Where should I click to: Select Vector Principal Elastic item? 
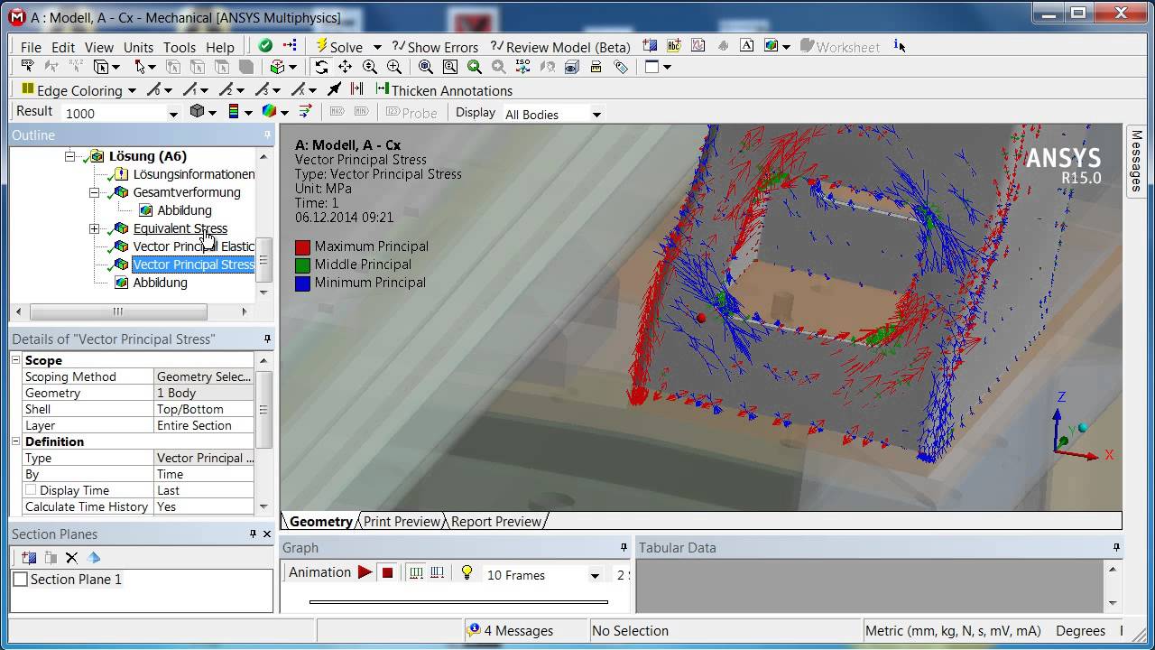[x=193, y=246]
